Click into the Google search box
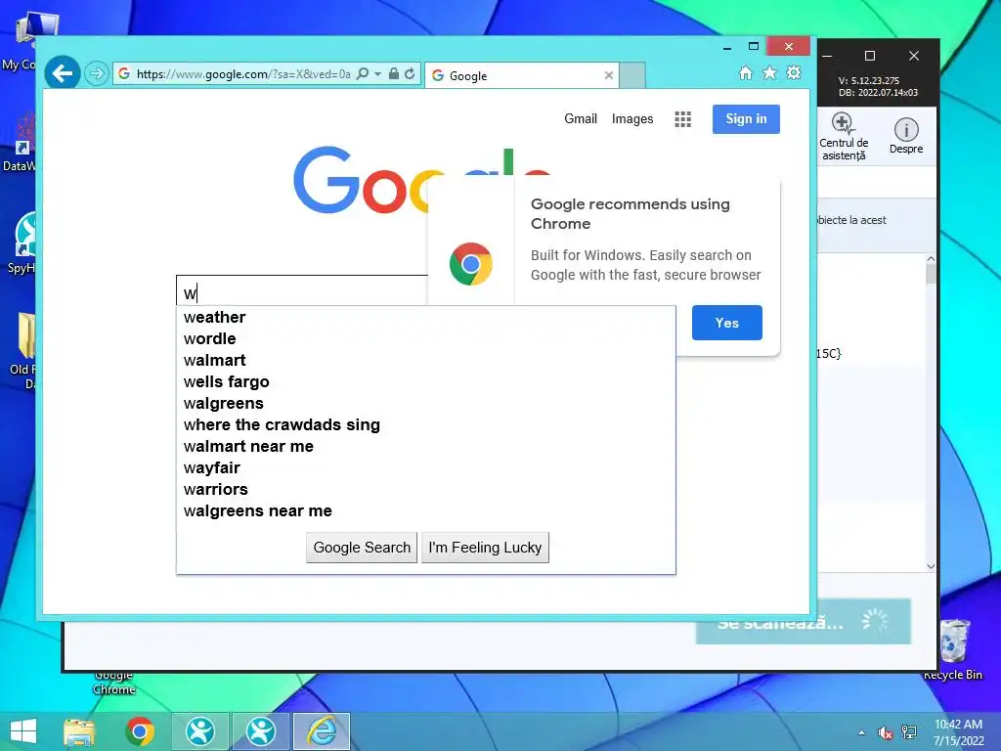The image size is (1001, 751). click(x=301, y=291)
